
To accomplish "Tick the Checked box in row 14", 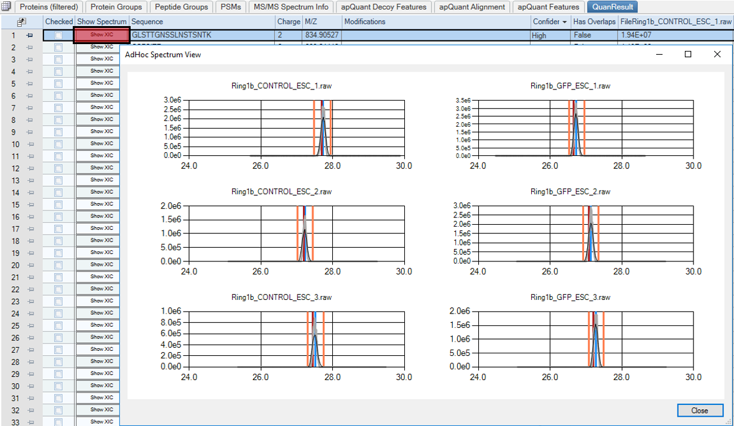I will 58,193.
